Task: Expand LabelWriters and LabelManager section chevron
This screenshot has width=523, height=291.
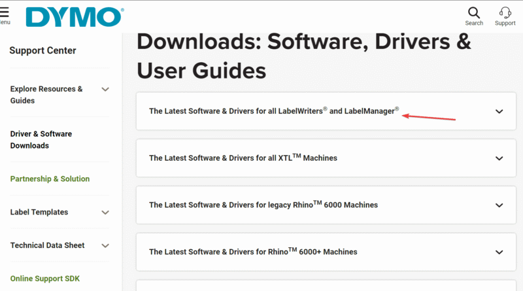Action: (x=499, y=111)
